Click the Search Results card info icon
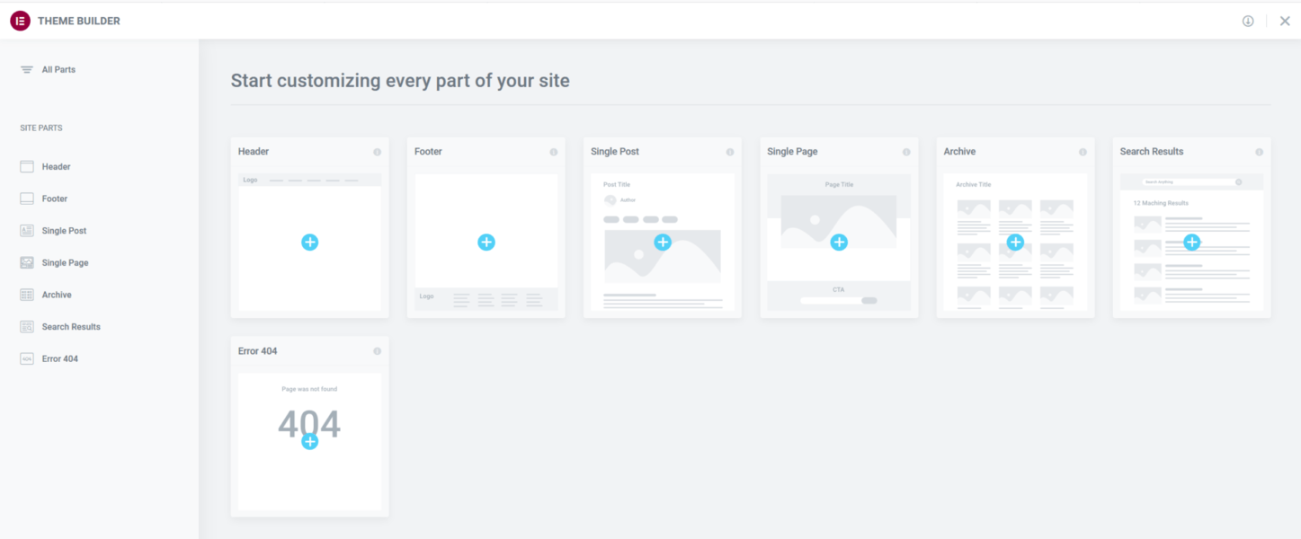1301x539 pixels. [1260, 152]
